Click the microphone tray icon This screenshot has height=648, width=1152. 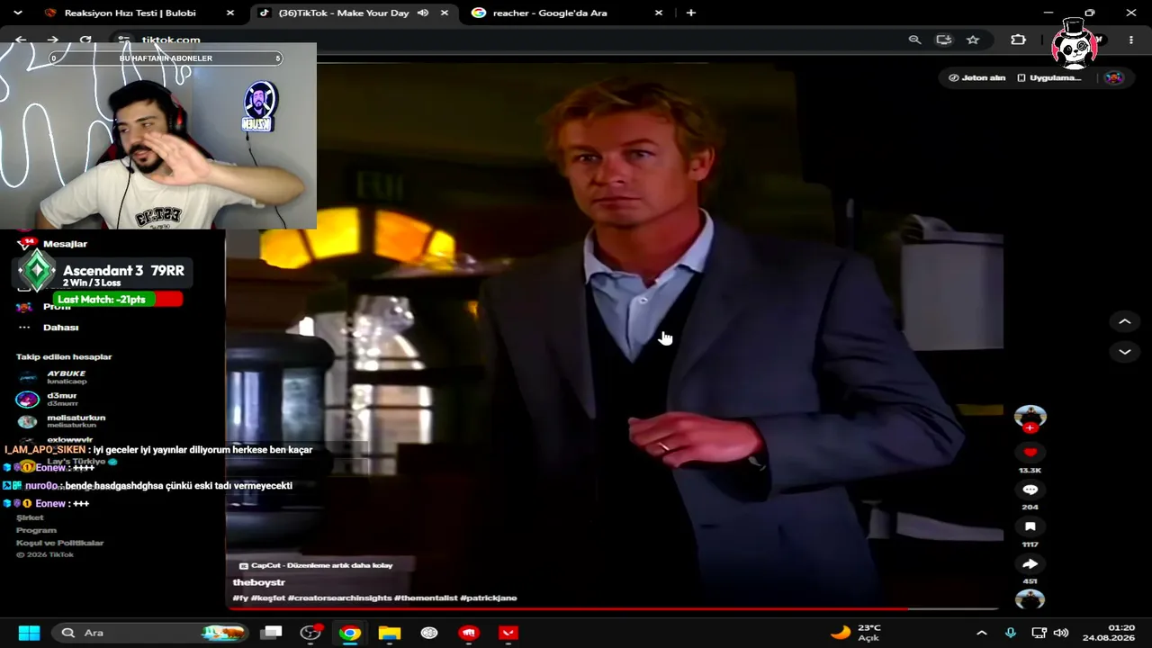[1010, 633]
